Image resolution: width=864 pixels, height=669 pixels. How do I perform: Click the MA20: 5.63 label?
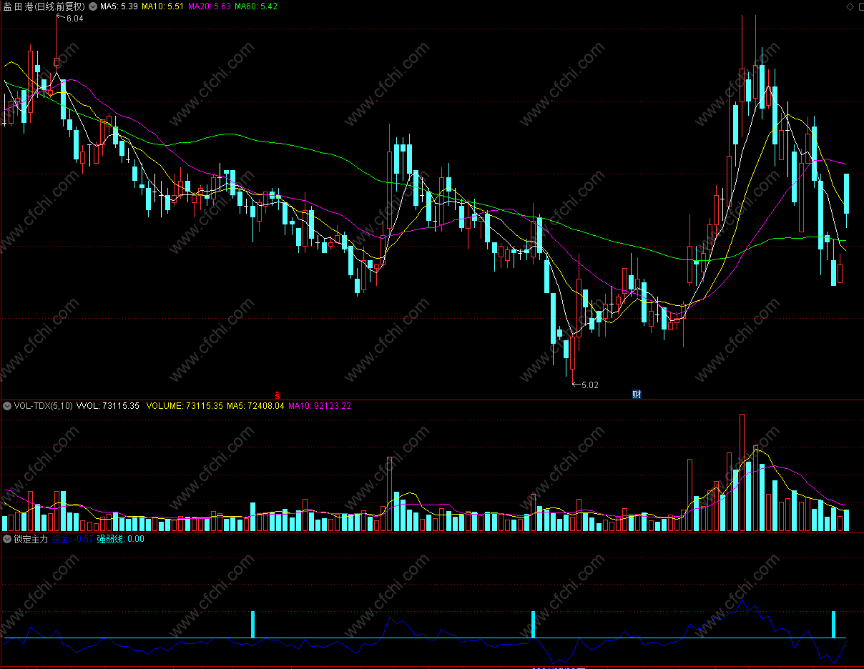210,6
